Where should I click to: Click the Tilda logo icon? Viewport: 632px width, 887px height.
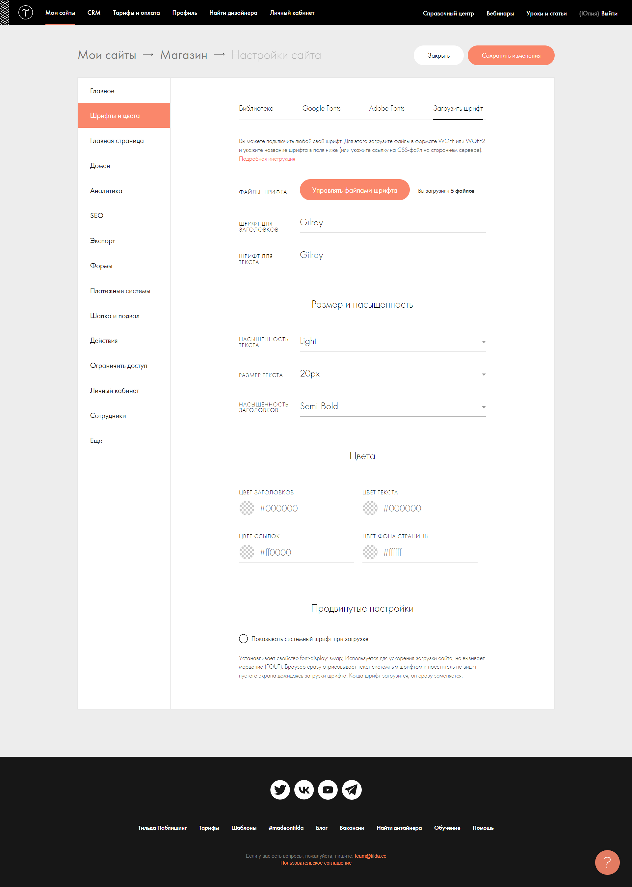(x=26, y=13)
